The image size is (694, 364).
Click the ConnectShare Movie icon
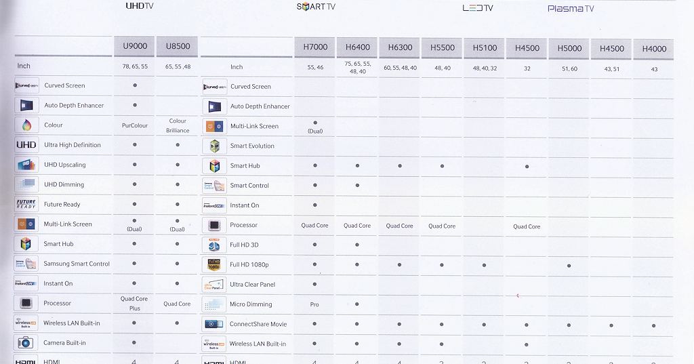pyautogui.click(x=215, y=324)
